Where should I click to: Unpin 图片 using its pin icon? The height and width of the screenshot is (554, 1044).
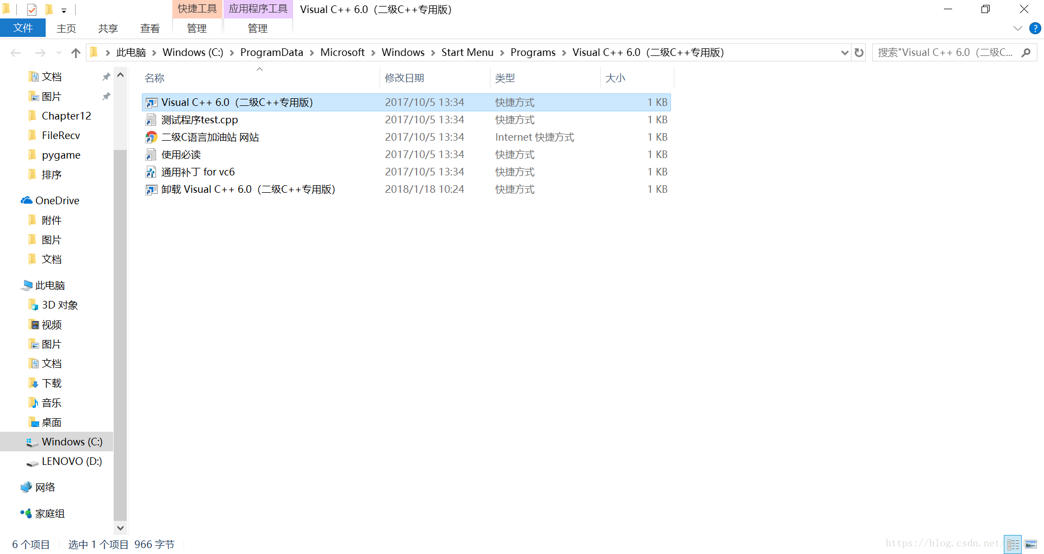[107, 96]
